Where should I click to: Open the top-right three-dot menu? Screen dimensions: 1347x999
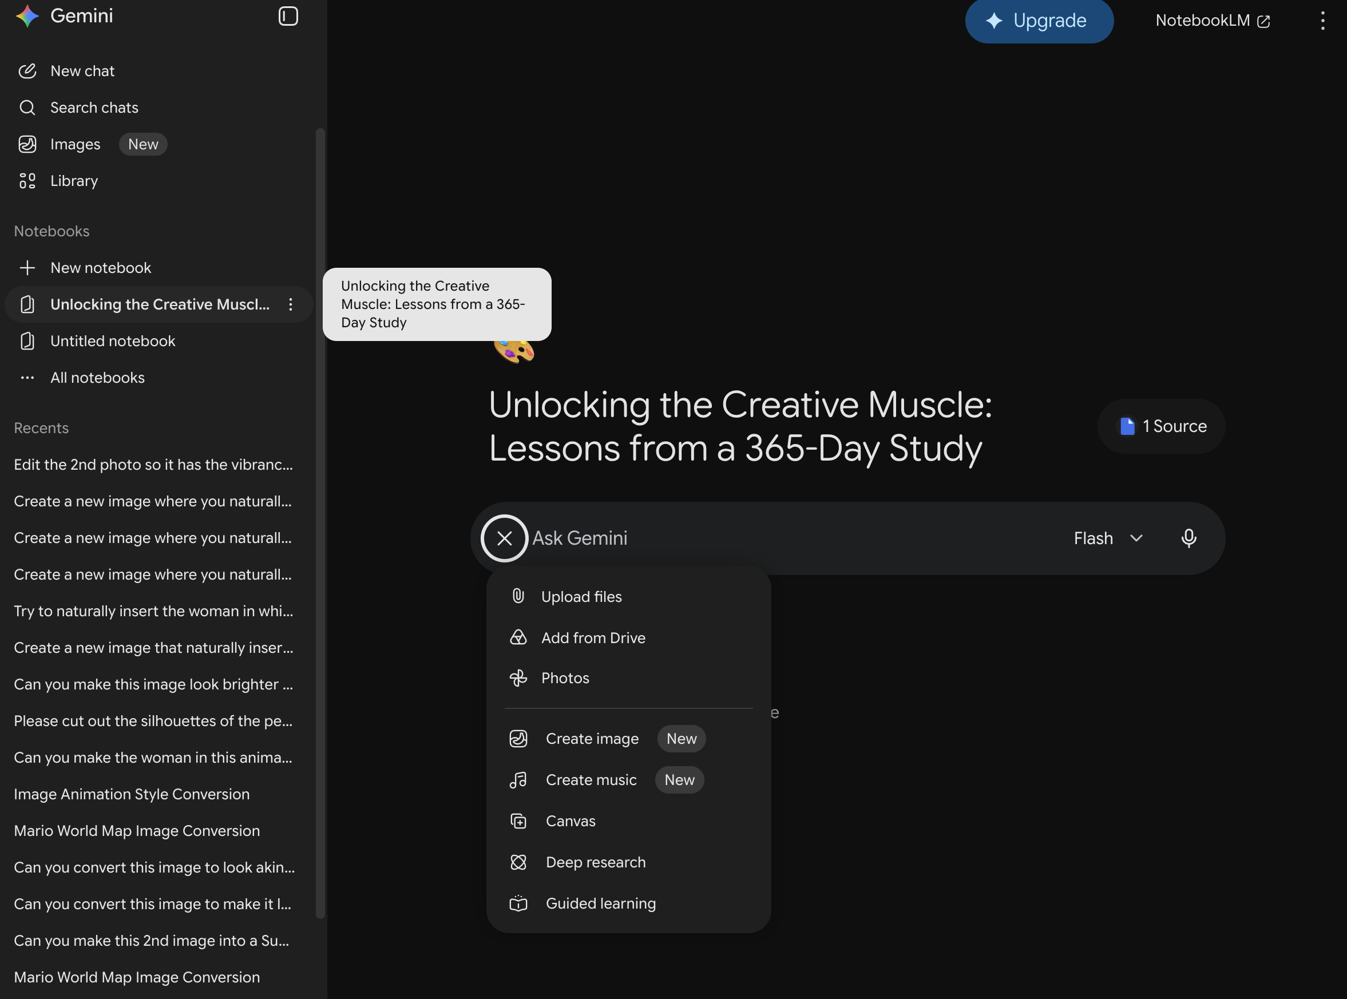click(x=1323, y=21)
